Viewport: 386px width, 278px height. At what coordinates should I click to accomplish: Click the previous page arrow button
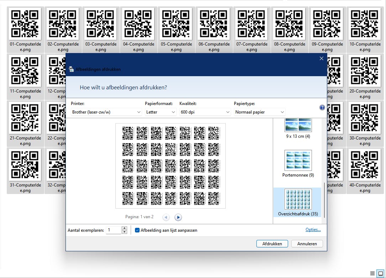[x=166, y=217]
